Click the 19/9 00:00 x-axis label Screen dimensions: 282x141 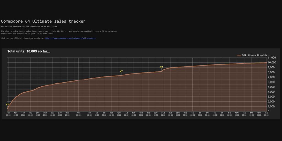coord(259,114)
